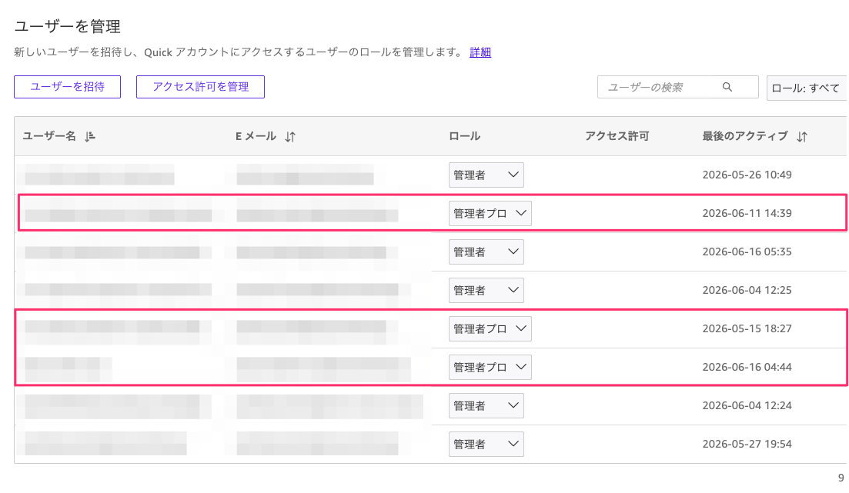Click the Eメール column header text
The width and height of the screenshot is (849, 493).
pos(256,136)
